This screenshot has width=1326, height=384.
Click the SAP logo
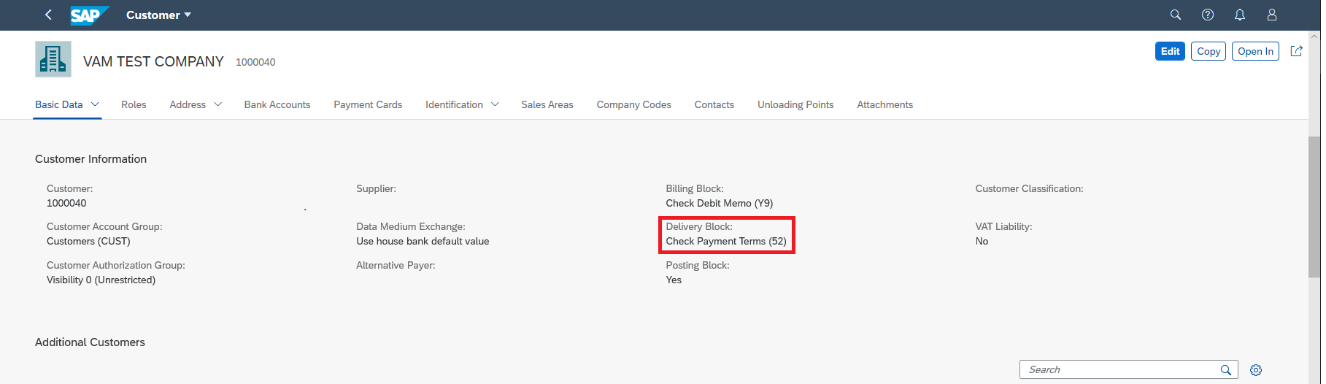89,15
